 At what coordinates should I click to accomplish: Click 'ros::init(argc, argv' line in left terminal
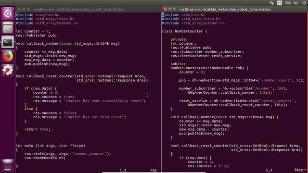[x=68, y=154]
